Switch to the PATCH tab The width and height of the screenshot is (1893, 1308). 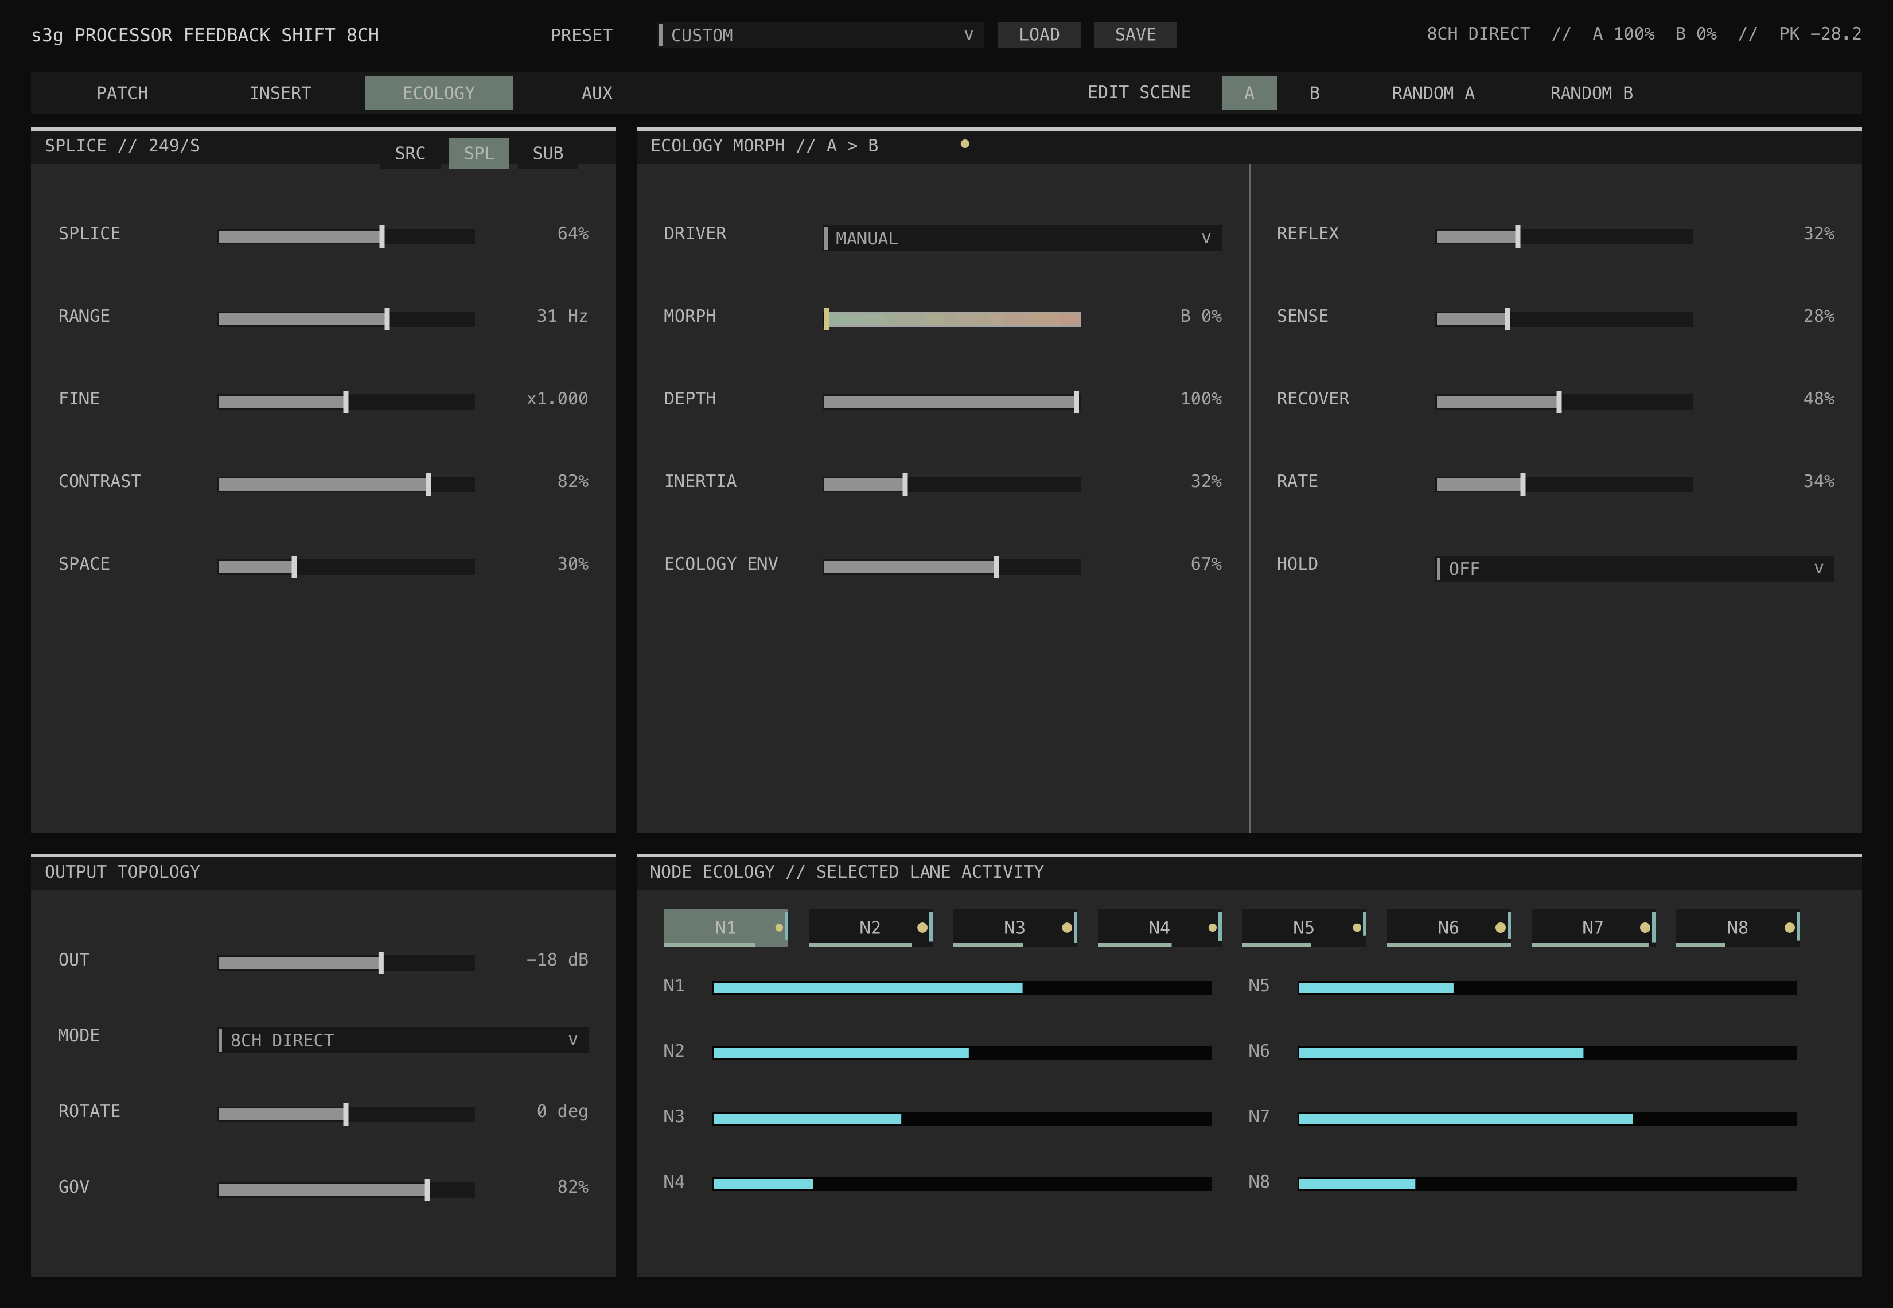tap(122, 94)
